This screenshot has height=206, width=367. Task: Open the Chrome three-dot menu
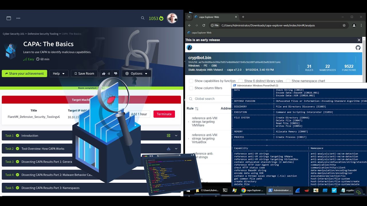tap(362, 25)
